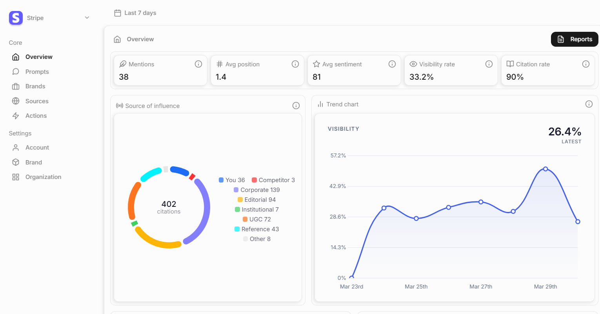Viewport: 600px width, 314px height.
Task: Click the Source of influence broadcast icon
Action: (118, 105)
